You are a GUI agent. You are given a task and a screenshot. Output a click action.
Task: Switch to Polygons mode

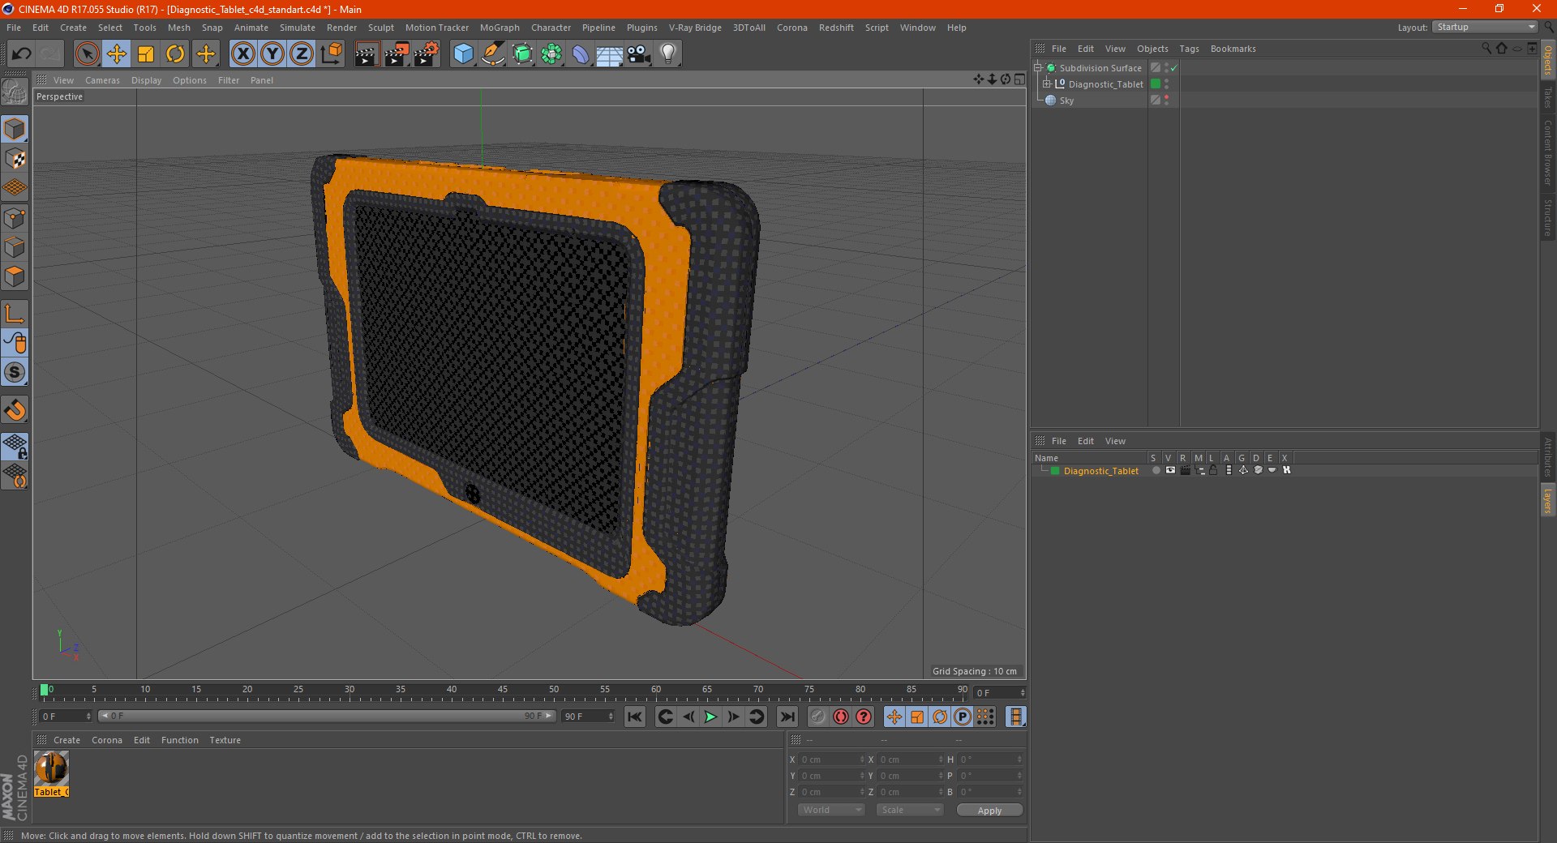click(x=15, y=276)
